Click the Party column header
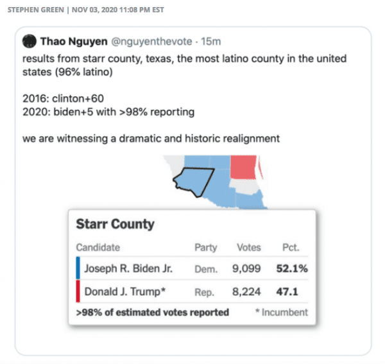Screen dimensions: 385x364 [x=205, y=247]
